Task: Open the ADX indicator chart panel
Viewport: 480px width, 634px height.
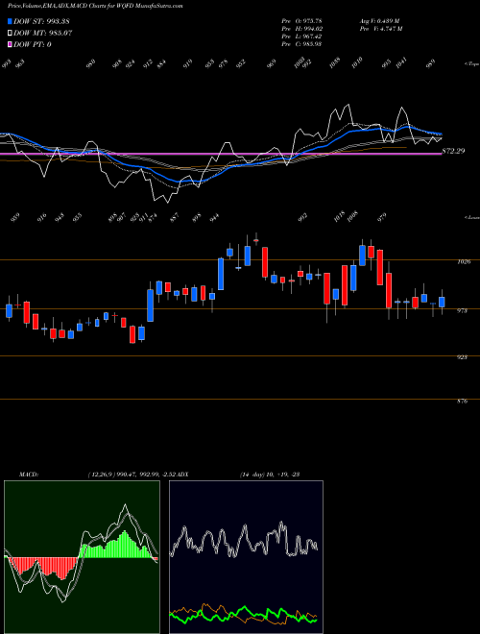Action: click(x=246, y=557)
